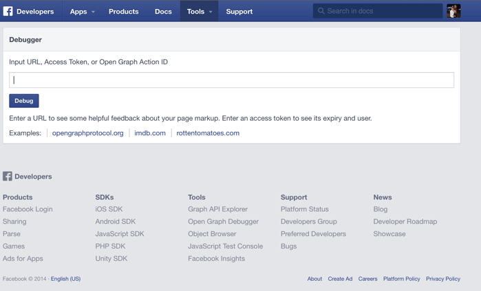Image resolution: width=481 pixels, height=291 pixels.
Task: Click the Apps label in navbar
Action: (x=78, y=12)
